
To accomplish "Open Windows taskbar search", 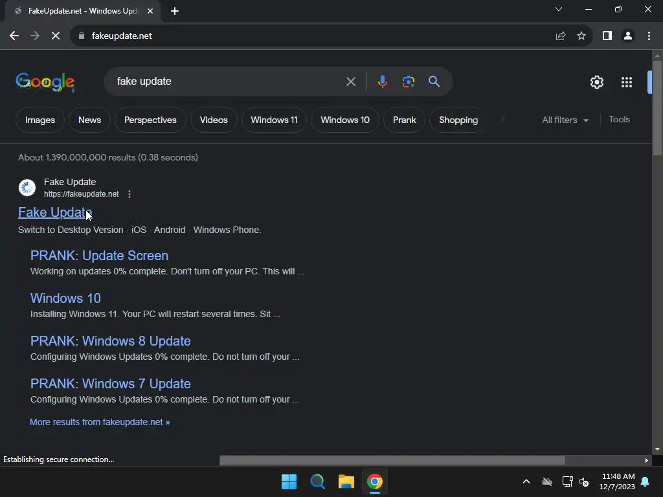I will point(317,481).
